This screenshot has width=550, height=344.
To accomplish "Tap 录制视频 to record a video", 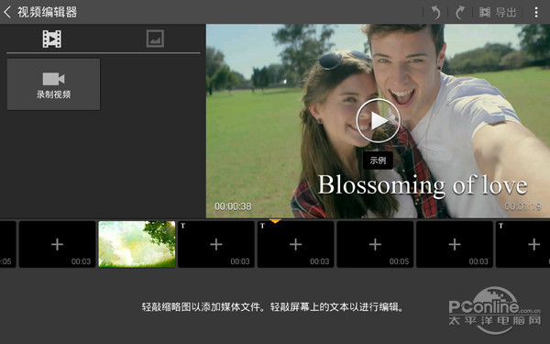I will 54,84.
